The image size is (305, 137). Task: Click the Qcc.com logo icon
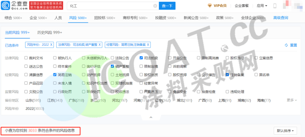tap(6, 6)
